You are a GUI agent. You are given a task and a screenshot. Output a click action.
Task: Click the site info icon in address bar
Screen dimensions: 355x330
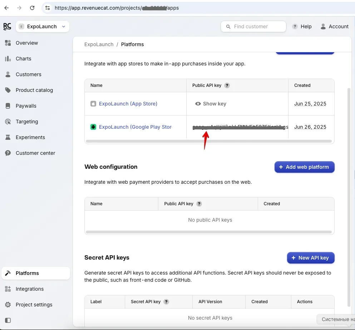coord(47,8)
